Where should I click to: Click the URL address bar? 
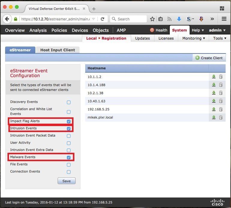click(x=55, y=19)
